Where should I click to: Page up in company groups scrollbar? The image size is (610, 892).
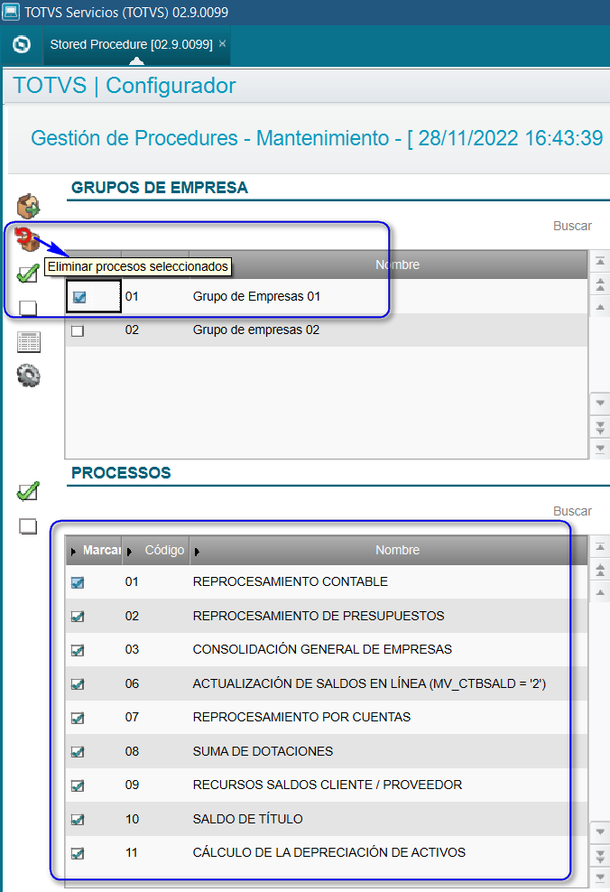point(600,283)
